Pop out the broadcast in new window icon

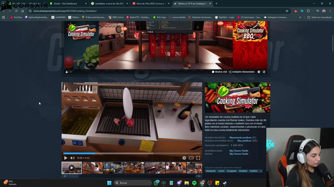pyautogui.click(x=264, y=72)
